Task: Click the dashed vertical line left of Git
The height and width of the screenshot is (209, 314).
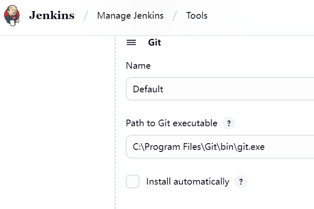Action: coord(115,124)
